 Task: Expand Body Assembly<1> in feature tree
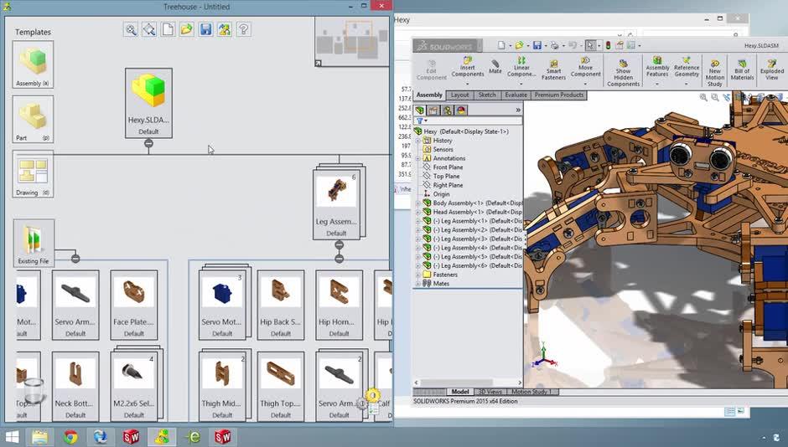point(418,203)
